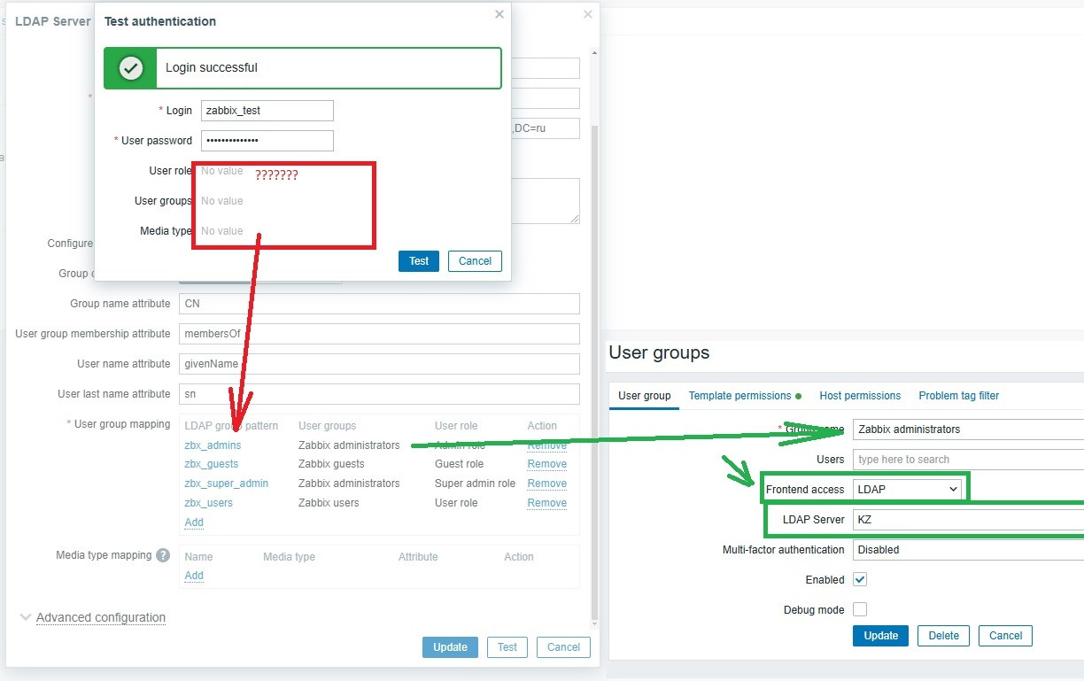The width and height of the screenshot is (1084, 681).
Task: Add a new user group mapping
Action: [194, 522]
